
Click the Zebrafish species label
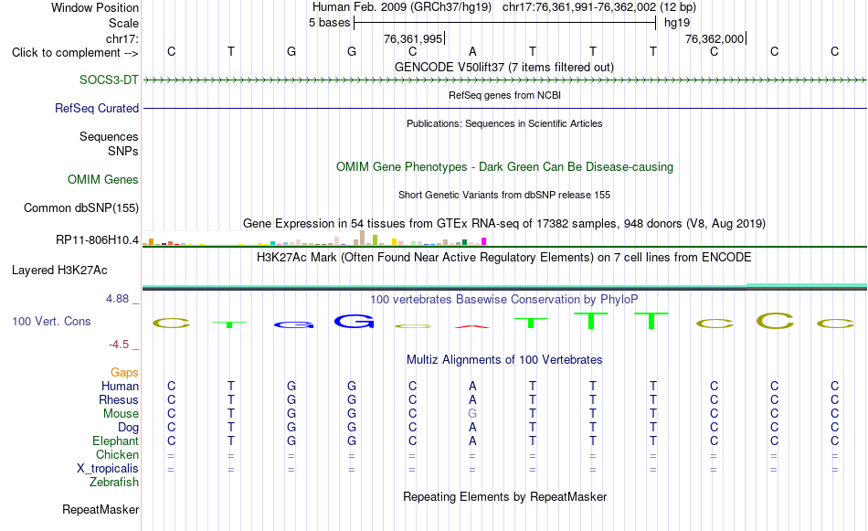click(x=114, y=482)
